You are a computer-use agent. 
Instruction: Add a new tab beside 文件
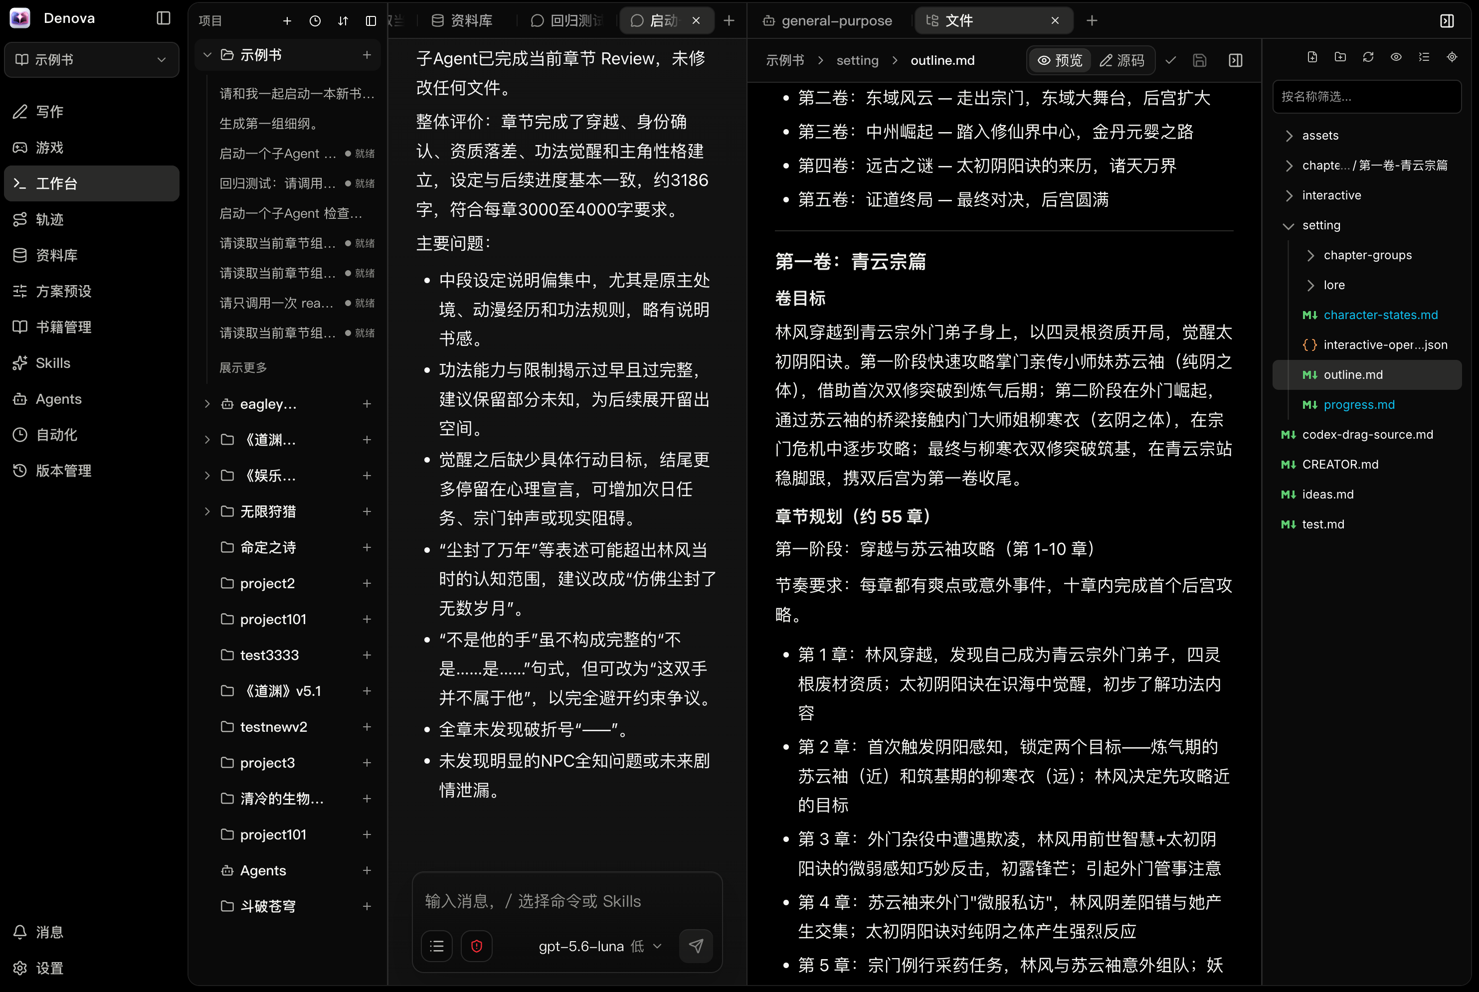click(x=1092, y=21)
